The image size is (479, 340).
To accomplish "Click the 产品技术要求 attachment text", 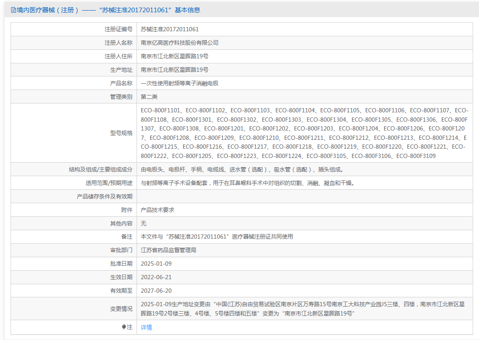I will pyautogui.click(x=157, y=210).
